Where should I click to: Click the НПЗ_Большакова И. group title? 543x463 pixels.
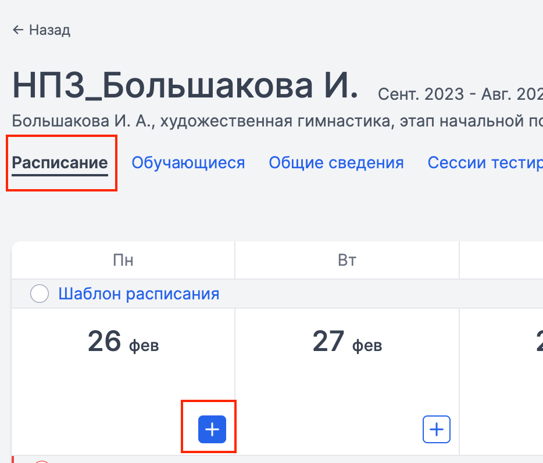[x=186, y=86]
